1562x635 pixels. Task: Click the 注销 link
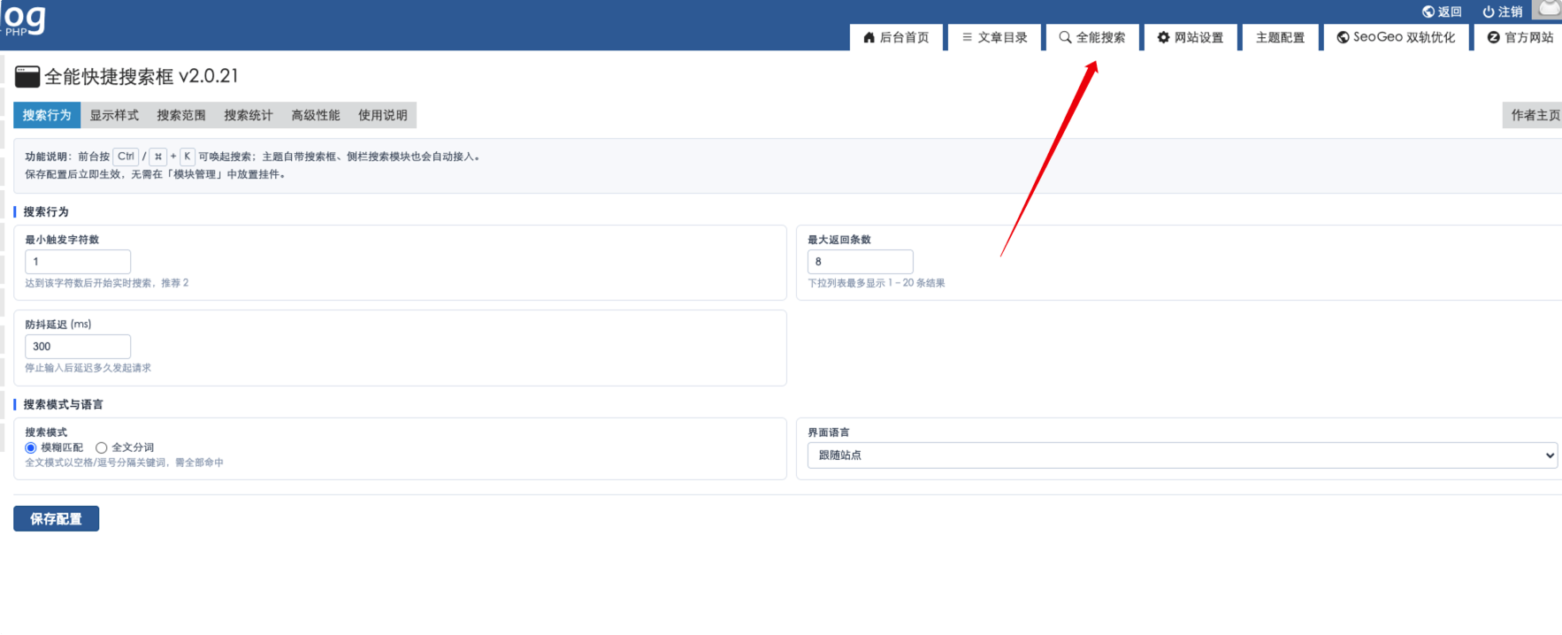(x=1503, y=11)
